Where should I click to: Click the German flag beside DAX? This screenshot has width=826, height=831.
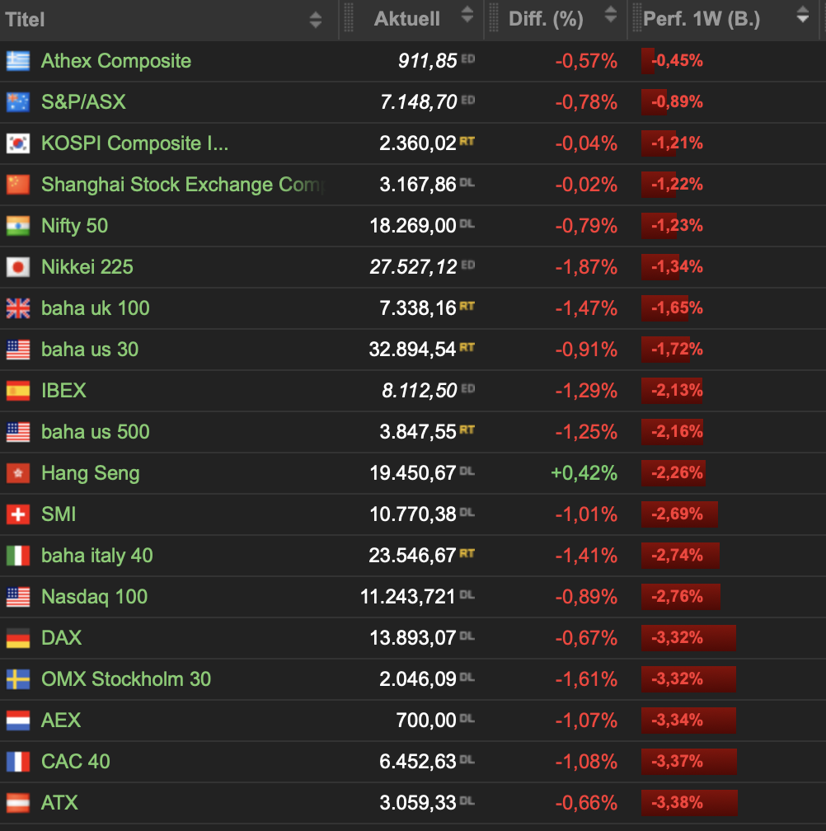pos(18,638)
